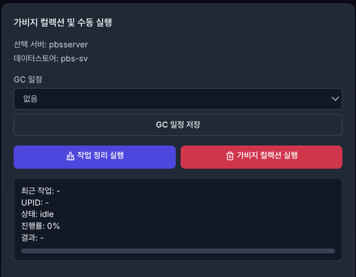Click the GC 일정 저장 button
Image resolution: width=356 pixels, height=277 pixels.
click(x=178, y=125)
